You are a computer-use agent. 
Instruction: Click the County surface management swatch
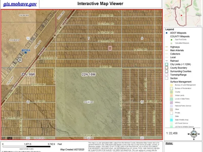click(171, 92)
